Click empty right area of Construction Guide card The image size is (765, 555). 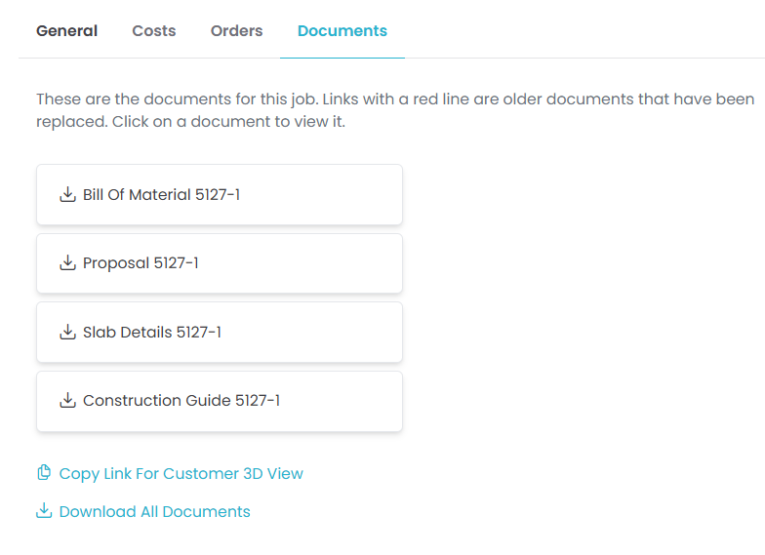[351, 401]
